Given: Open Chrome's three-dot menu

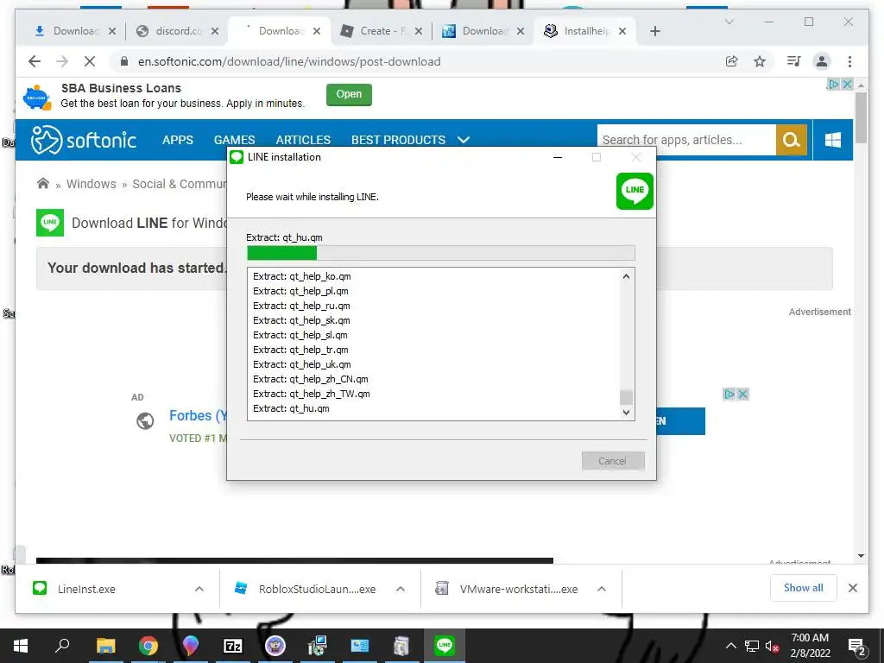Looking at the screenshot, I should (849, 61).
